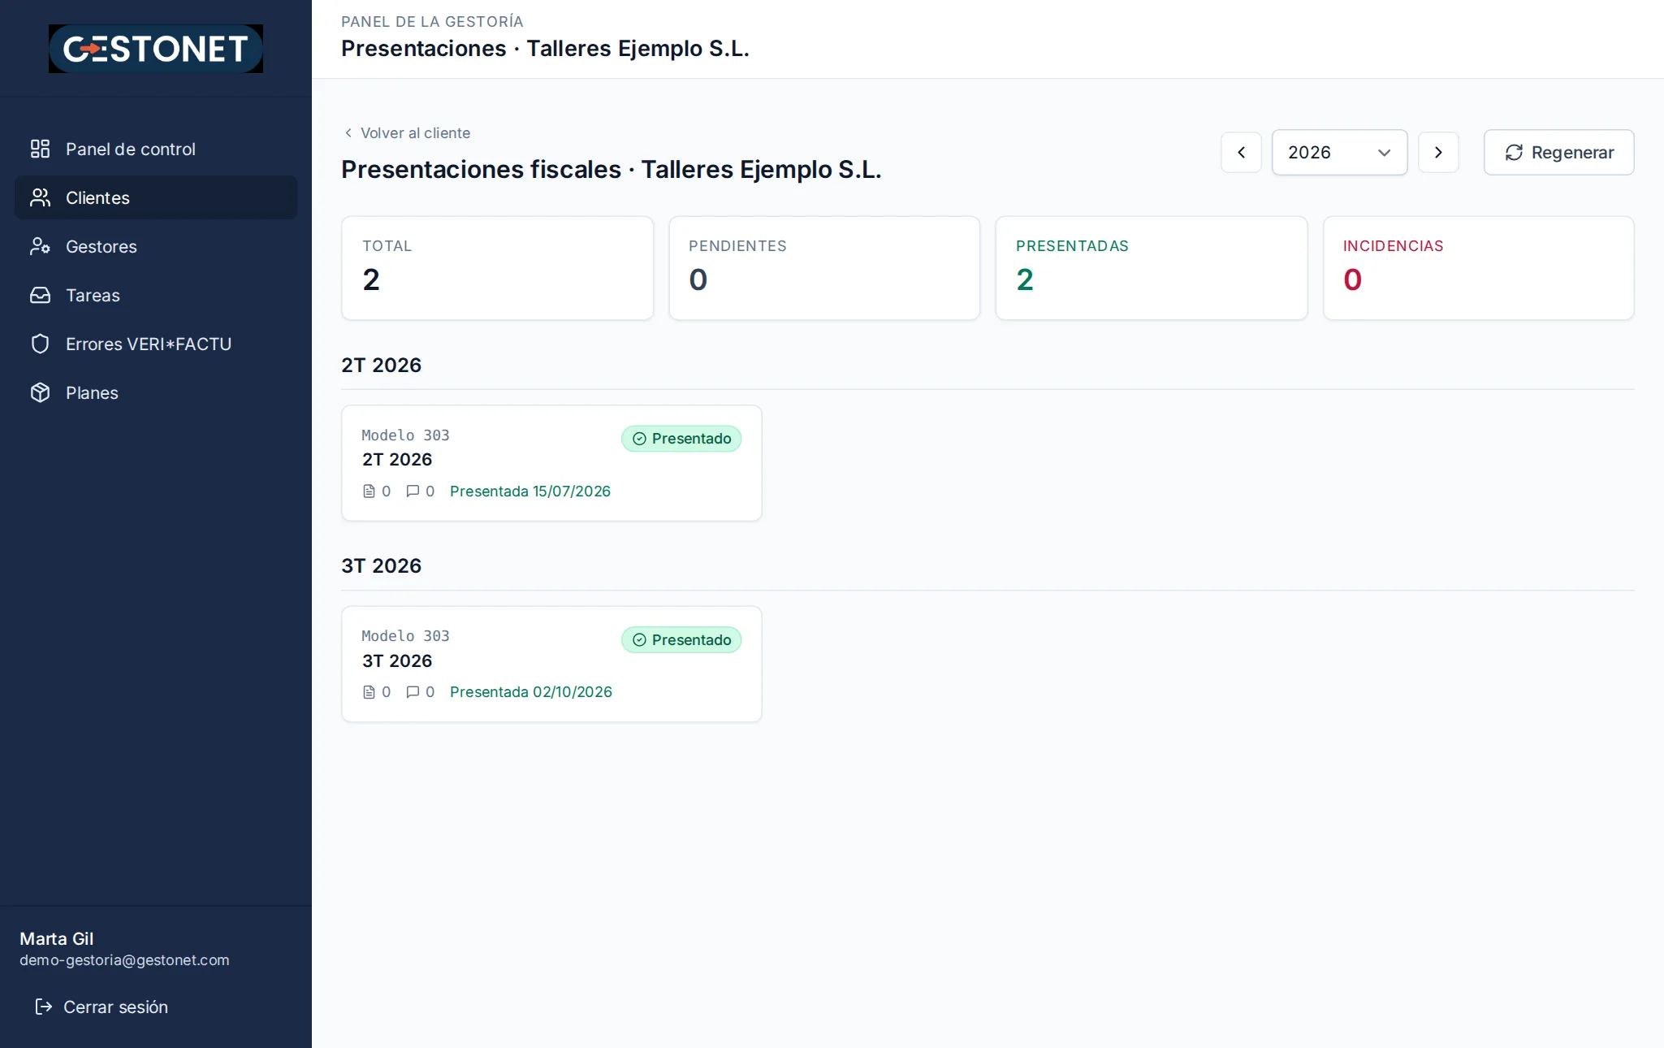This screenshot has height=1048, width=1664.
Task: Open the 2026 year dropdown
Action: coord(1339,152)
